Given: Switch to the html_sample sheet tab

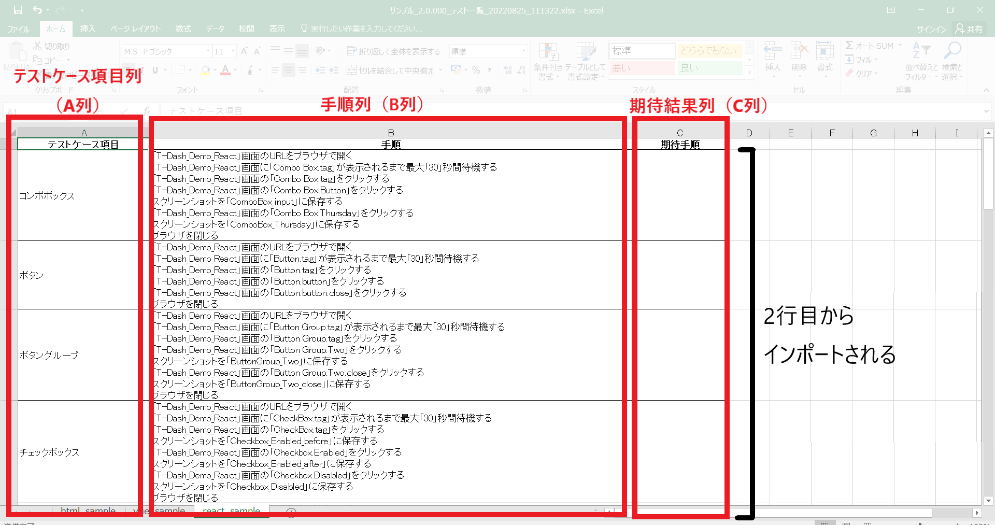Looking at the screenshot, I should point(88,510).
